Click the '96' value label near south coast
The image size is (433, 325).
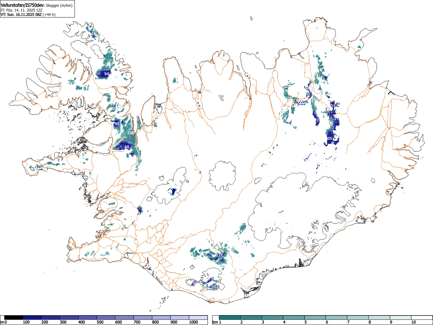pyautogui.click(x=213, y=287)
